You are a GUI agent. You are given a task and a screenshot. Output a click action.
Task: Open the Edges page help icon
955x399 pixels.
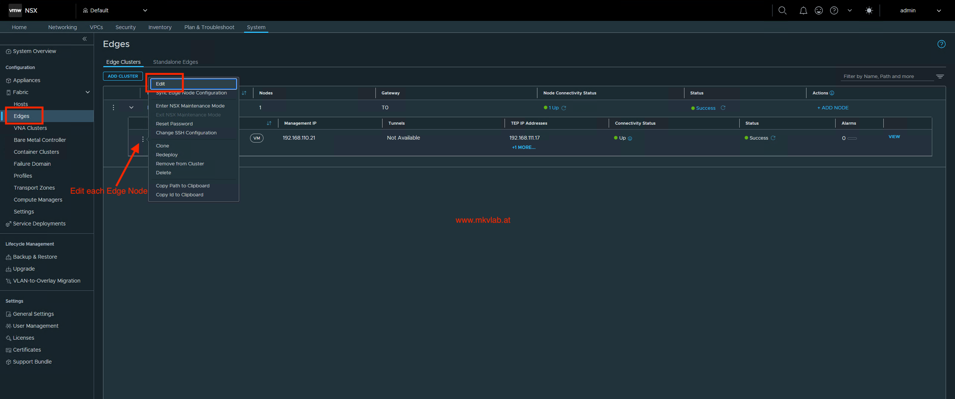[942, 44]
